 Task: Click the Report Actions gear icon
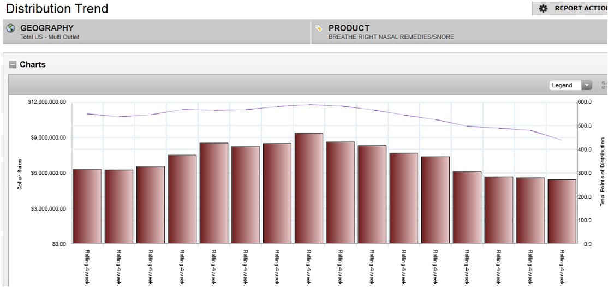coord(543,9)
